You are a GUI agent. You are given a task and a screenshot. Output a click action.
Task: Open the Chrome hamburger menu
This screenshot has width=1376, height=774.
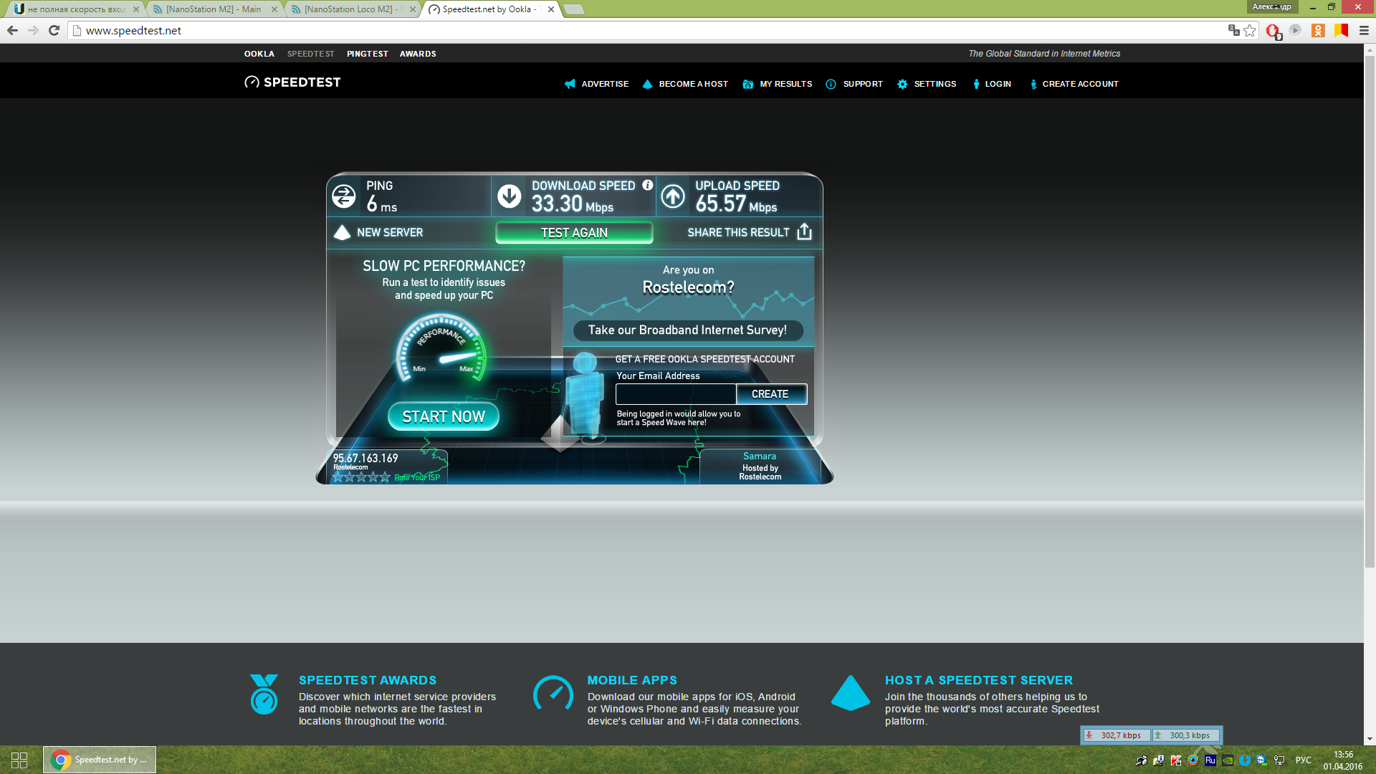(1364, 30)
